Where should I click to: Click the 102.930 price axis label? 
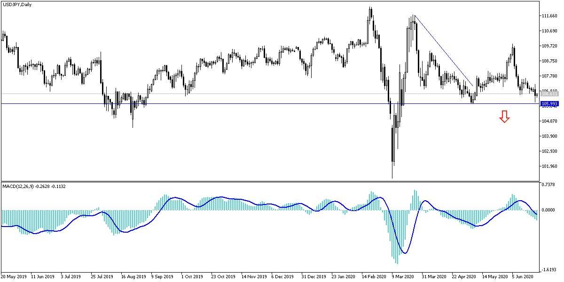[x=549, y=151]
